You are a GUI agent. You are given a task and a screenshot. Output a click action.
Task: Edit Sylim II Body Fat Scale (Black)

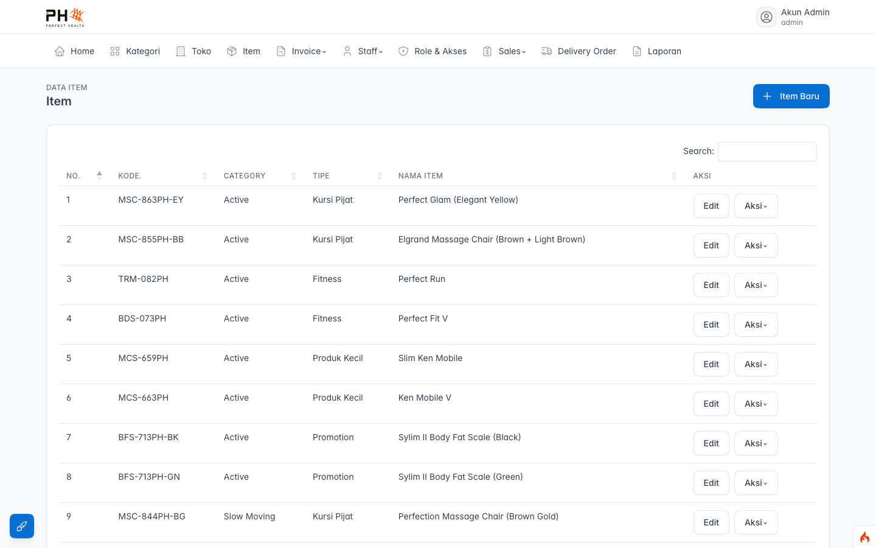point(711,443)
